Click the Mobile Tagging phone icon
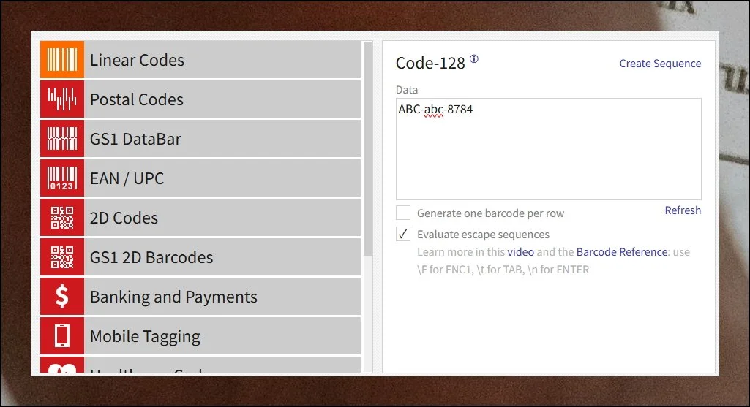 click(62, 336)
